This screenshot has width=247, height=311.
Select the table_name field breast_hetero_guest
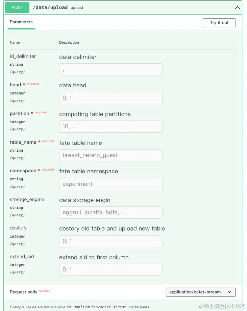tap(111, 155)
